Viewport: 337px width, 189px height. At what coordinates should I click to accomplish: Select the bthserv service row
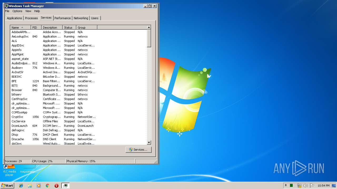click(x=78, y=94)
